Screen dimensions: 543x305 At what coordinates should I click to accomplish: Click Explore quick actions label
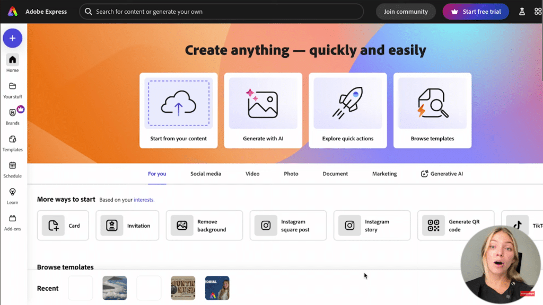(348, 138)
